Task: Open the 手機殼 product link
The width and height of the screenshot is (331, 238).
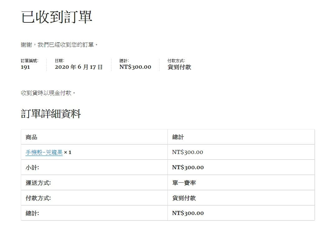Action: pos(44,152)
